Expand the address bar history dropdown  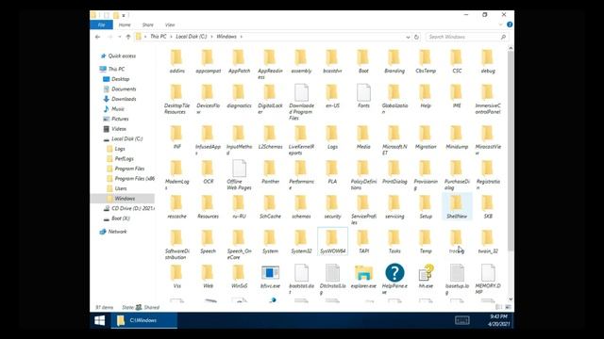point(408,38)
